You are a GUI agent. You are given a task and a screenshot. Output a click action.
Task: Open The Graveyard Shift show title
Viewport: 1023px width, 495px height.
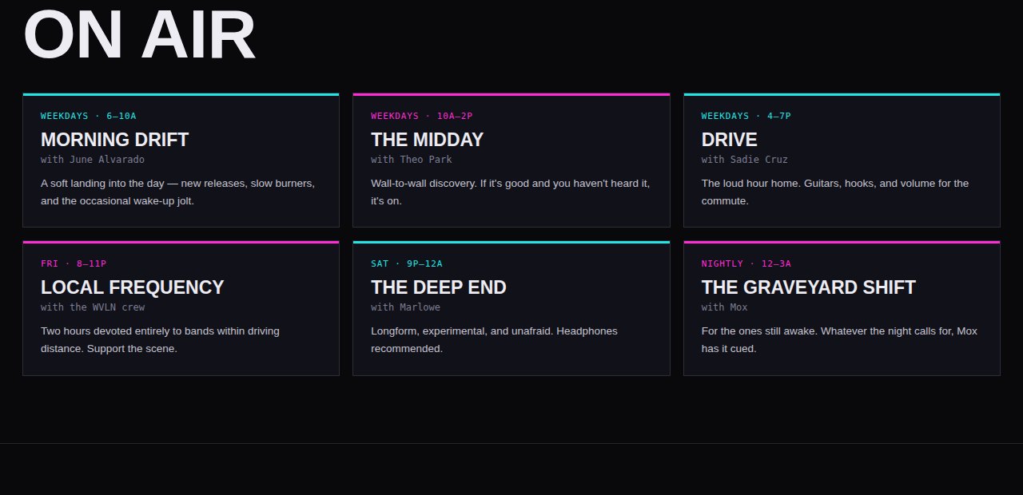point(808,287)
